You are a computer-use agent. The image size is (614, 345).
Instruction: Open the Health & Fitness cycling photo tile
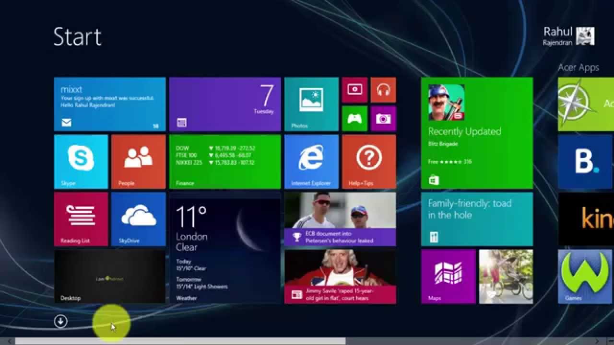pos(506,277)
